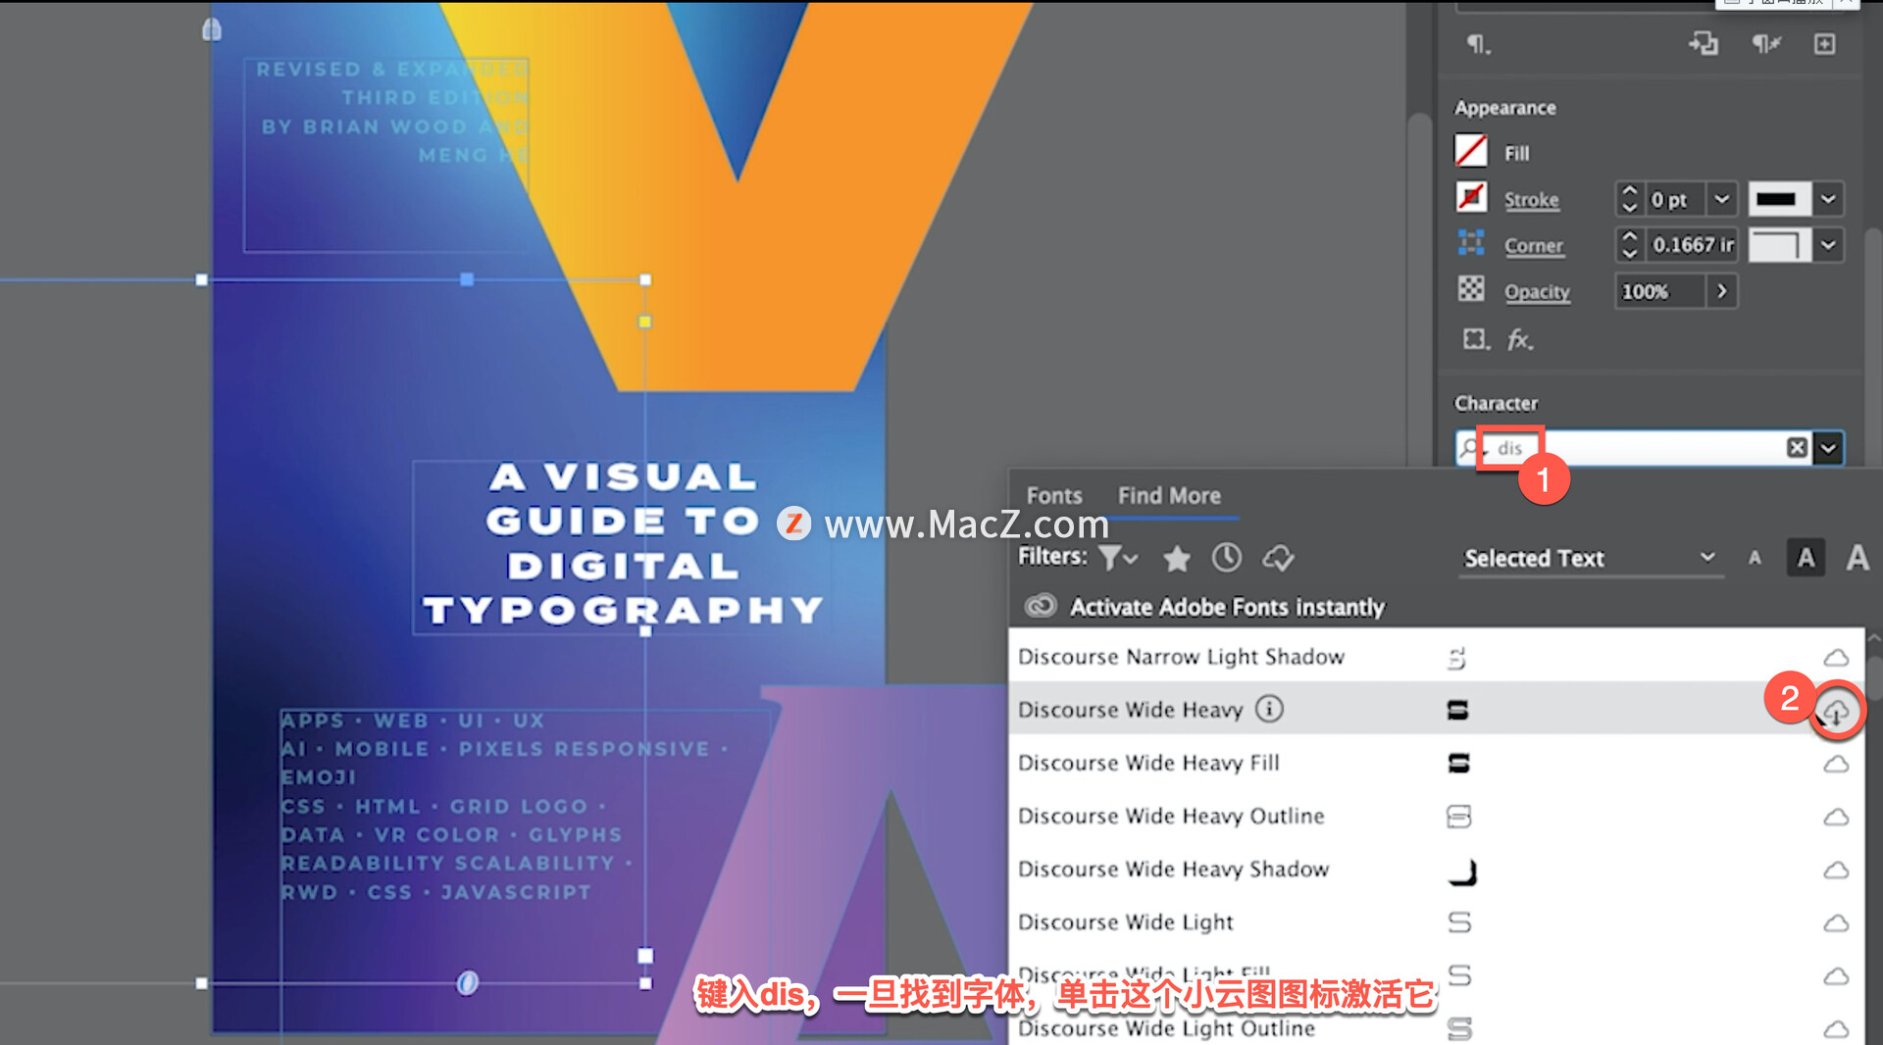The image size is (1883, 1045).
Task: Click the new style plus icon
Action: (x=1824, y=44)
